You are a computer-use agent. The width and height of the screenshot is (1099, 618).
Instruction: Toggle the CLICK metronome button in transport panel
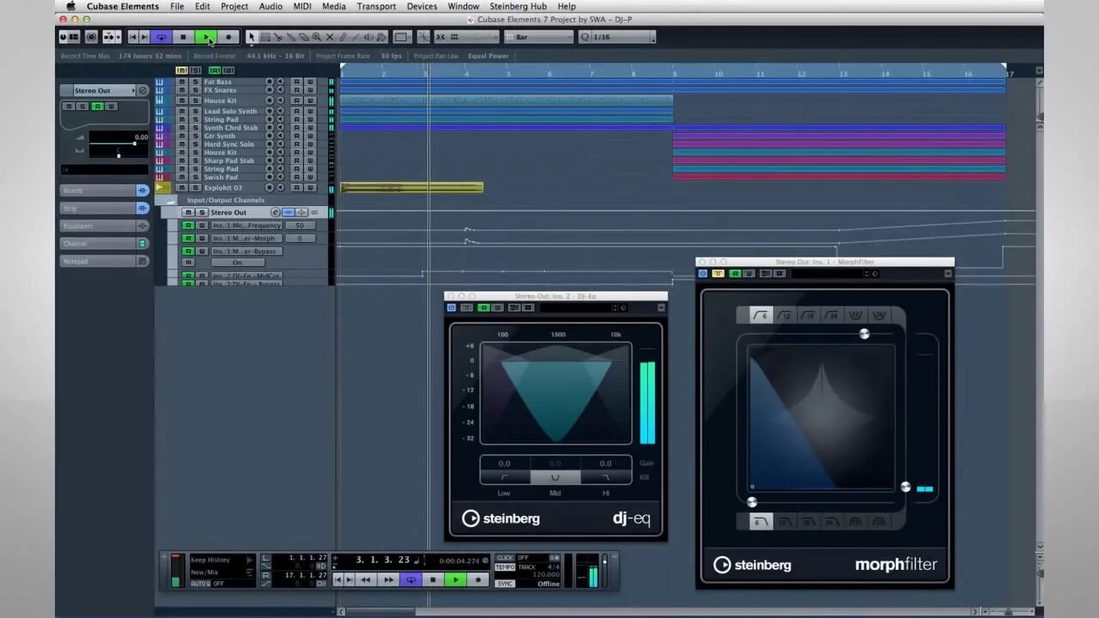pyautogui.click(x=505, y=558)
